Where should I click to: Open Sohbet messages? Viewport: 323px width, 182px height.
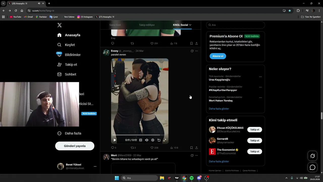(x=67, y=74)
